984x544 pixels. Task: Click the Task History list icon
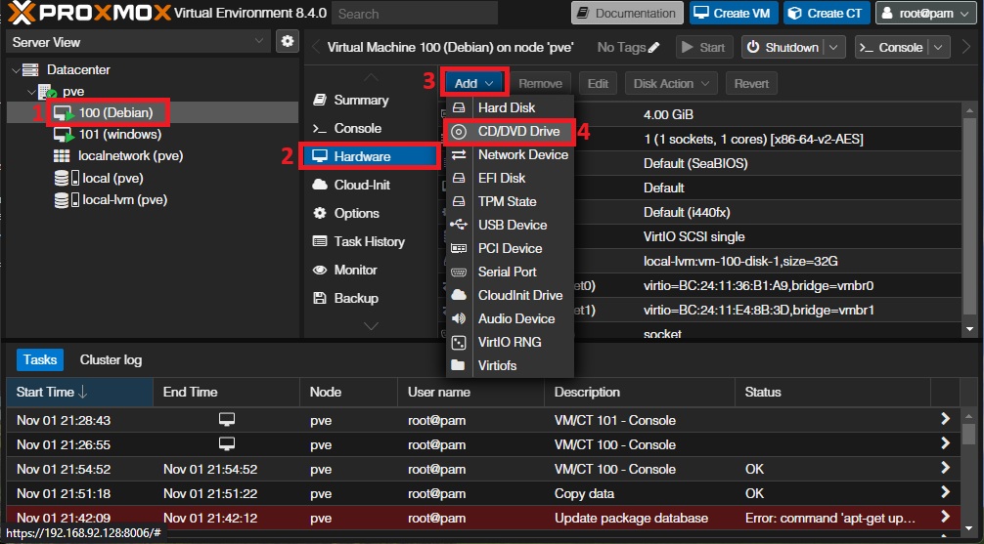pos(320,241)
